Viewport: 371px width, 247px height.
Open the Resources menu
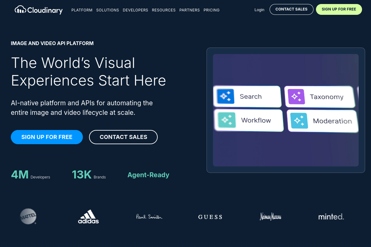coord(164,10)
